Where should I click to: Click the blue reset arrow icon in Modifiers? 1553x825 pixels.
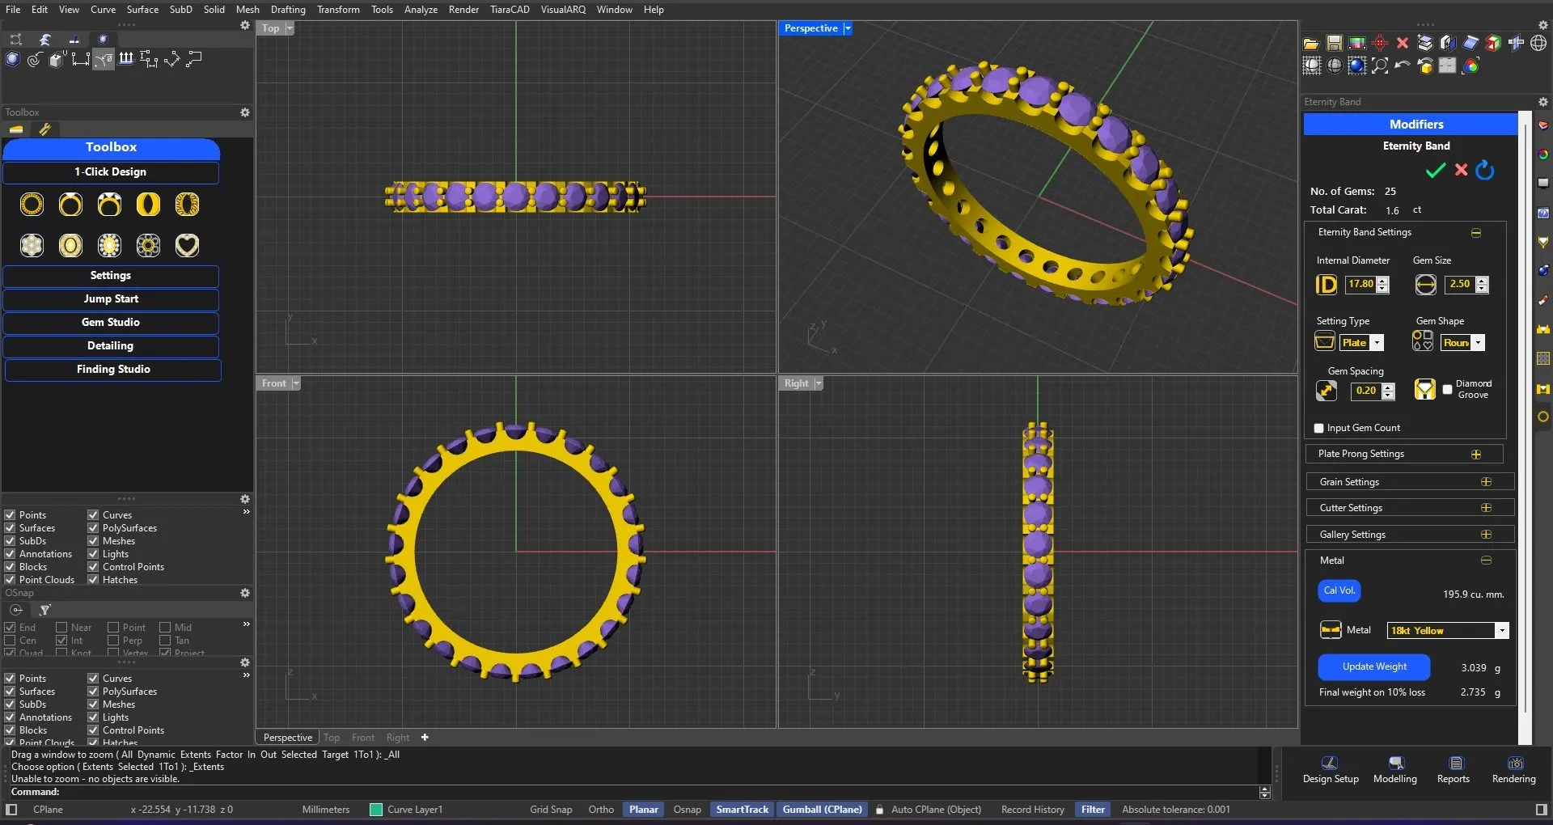(1485, 171)
